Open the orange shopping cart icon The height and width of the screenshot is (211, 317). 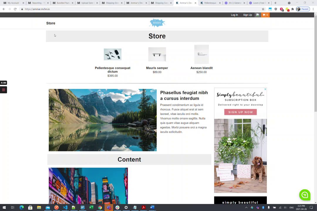point(265,15)
